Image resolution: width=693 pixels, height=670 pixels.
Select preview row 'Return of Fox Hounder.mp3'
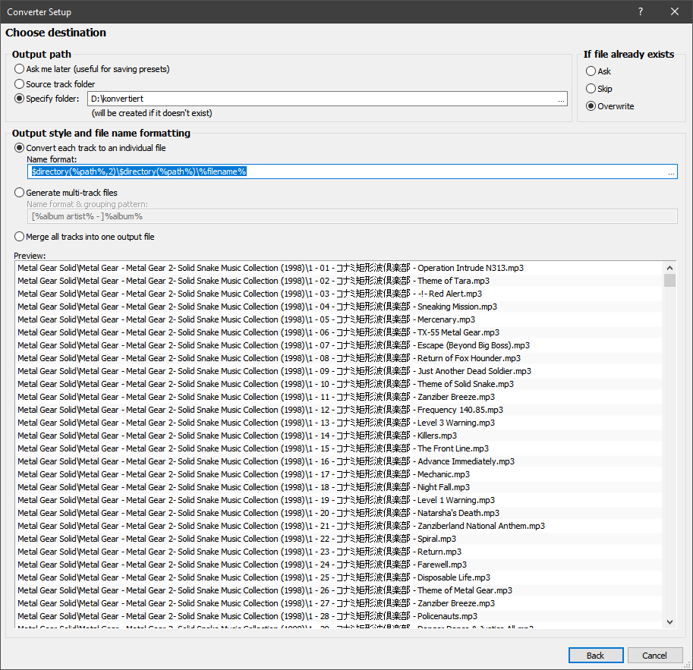click(339, 358)
